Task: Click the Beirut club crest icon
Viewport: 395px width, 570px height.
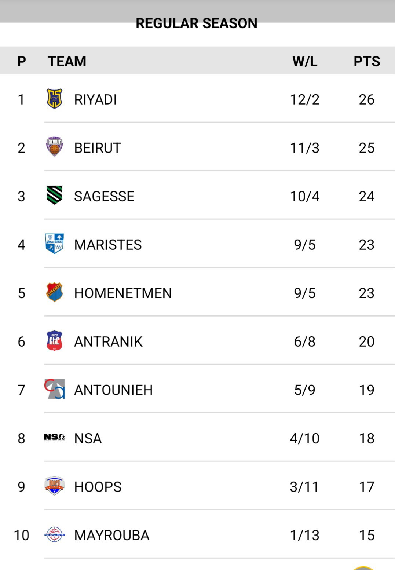Action: click(54, 147)
